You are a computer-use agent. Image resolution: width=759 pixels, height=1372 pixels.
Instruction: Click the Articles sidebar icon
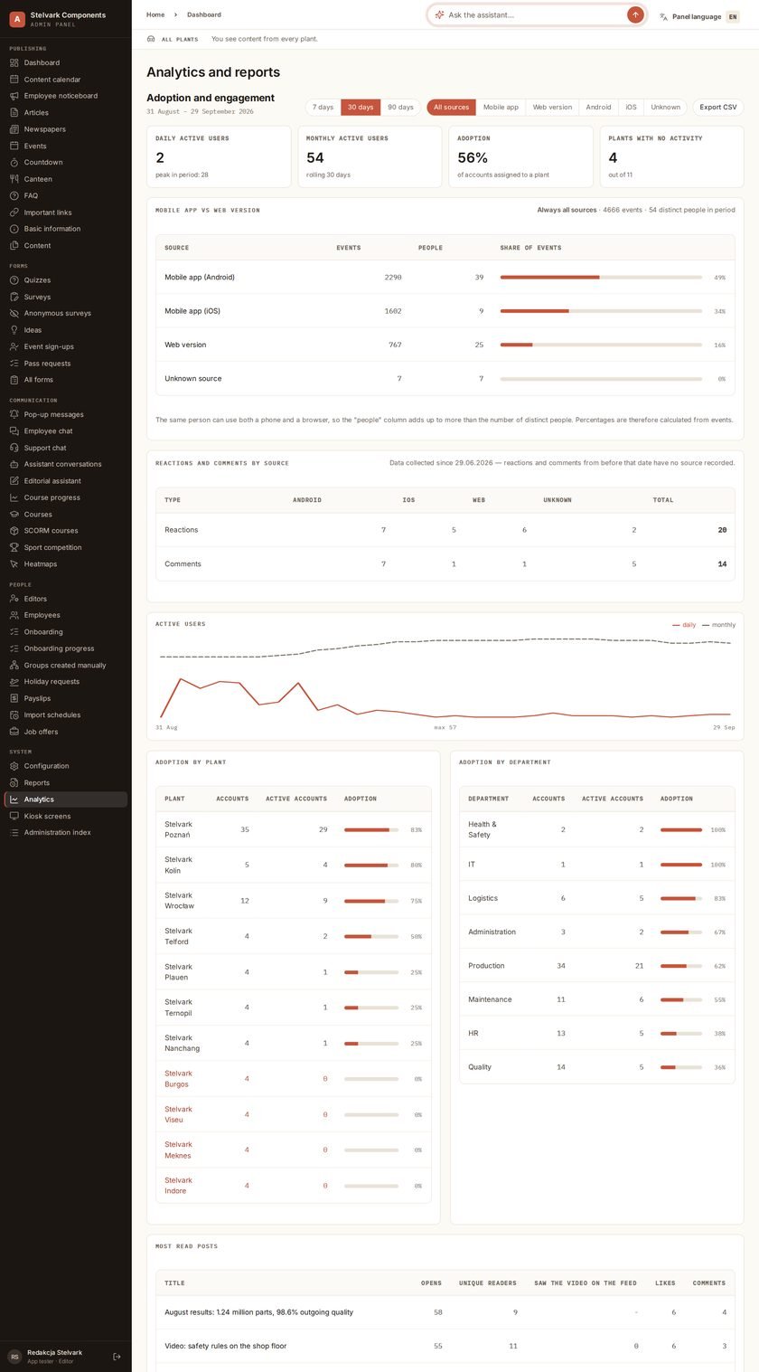(14, 112)
